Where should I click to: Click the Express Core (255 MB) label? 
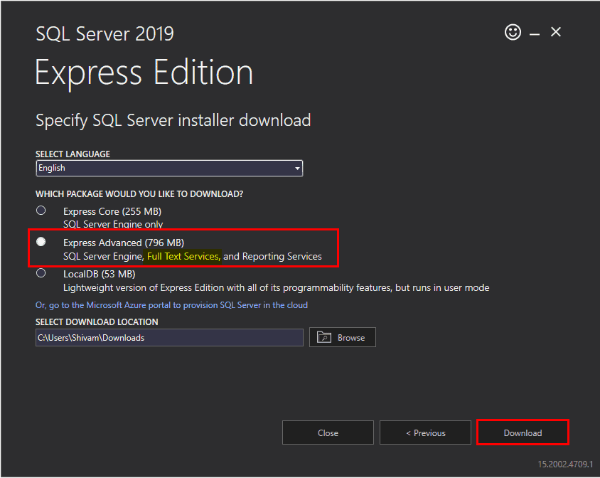click(112, 211)
